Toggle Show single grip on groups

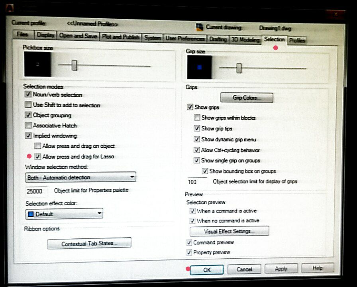click(x=197, y=160)
